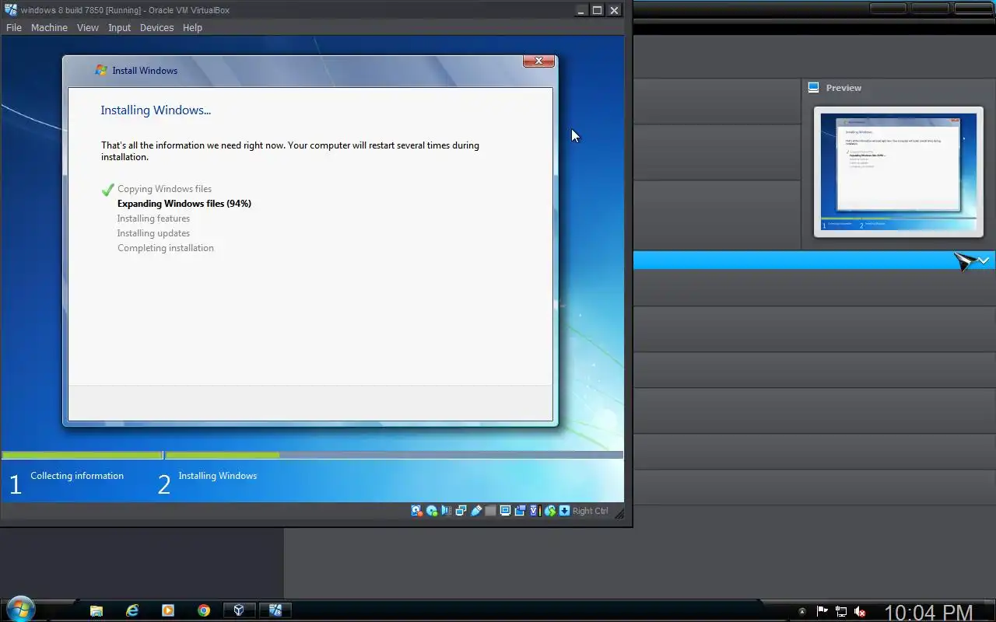The image size is (996, 622).
Task: Click the Copying Windows files step
Action: click(164, 189)
